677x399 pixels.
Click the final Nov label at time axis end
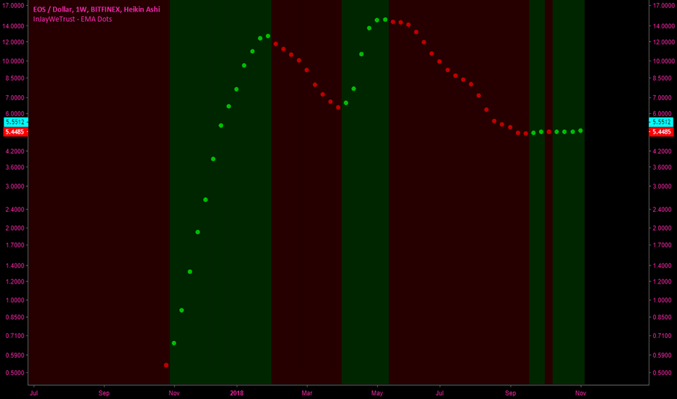tap(580, 393)
